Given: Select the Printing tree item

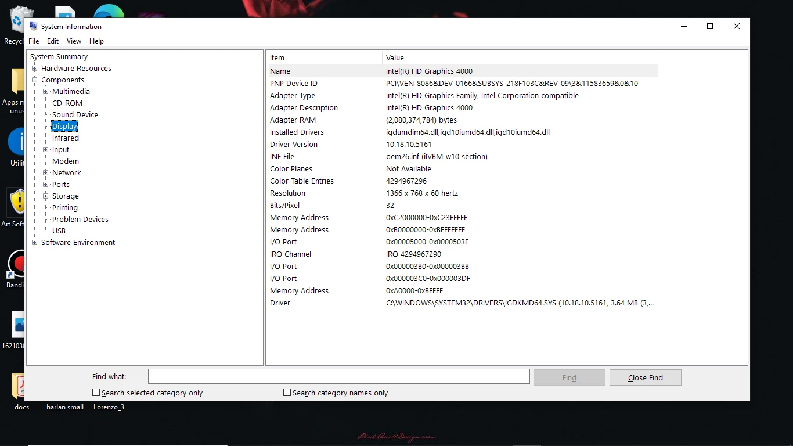Looking at the screenshot, I should pyautogui.click(x=64, y=208).
